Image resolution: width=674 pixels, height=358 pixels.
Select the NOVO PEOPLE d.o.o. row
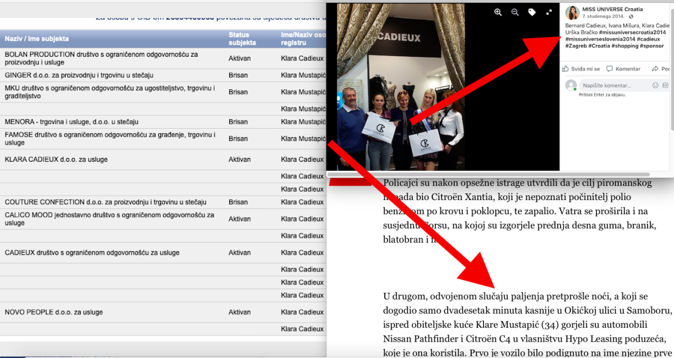coord(54,312)
